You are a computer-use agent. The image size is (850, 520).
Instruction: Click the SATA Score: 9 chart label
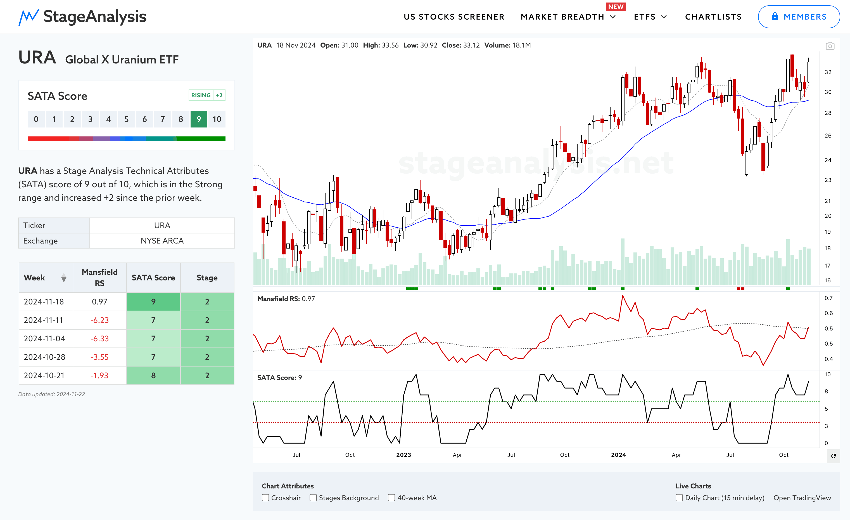click(x=279, y=377)
